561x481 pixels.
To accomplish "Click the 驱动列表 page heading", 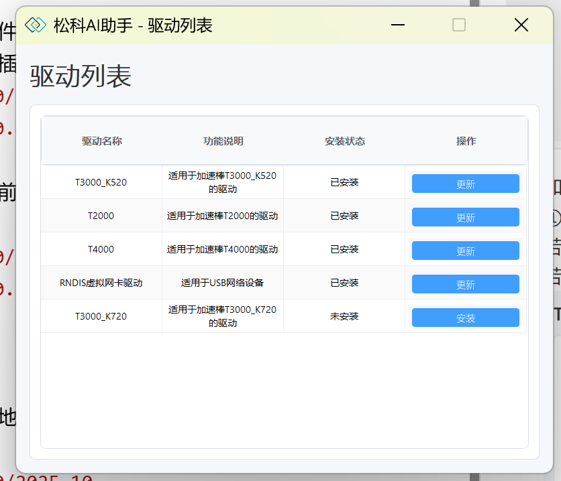I will click(81, 77).
